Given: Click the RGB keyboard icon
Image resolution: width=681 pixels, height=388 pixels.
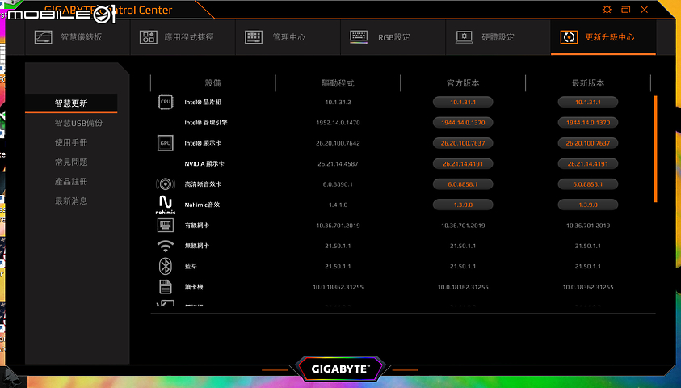Looking at the screenshot, I should pyautogui.click(x=359, y=37).
